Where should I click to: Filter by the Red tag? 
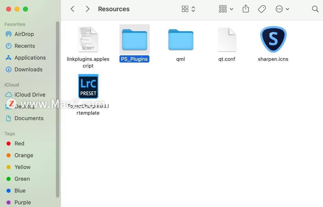19,144
